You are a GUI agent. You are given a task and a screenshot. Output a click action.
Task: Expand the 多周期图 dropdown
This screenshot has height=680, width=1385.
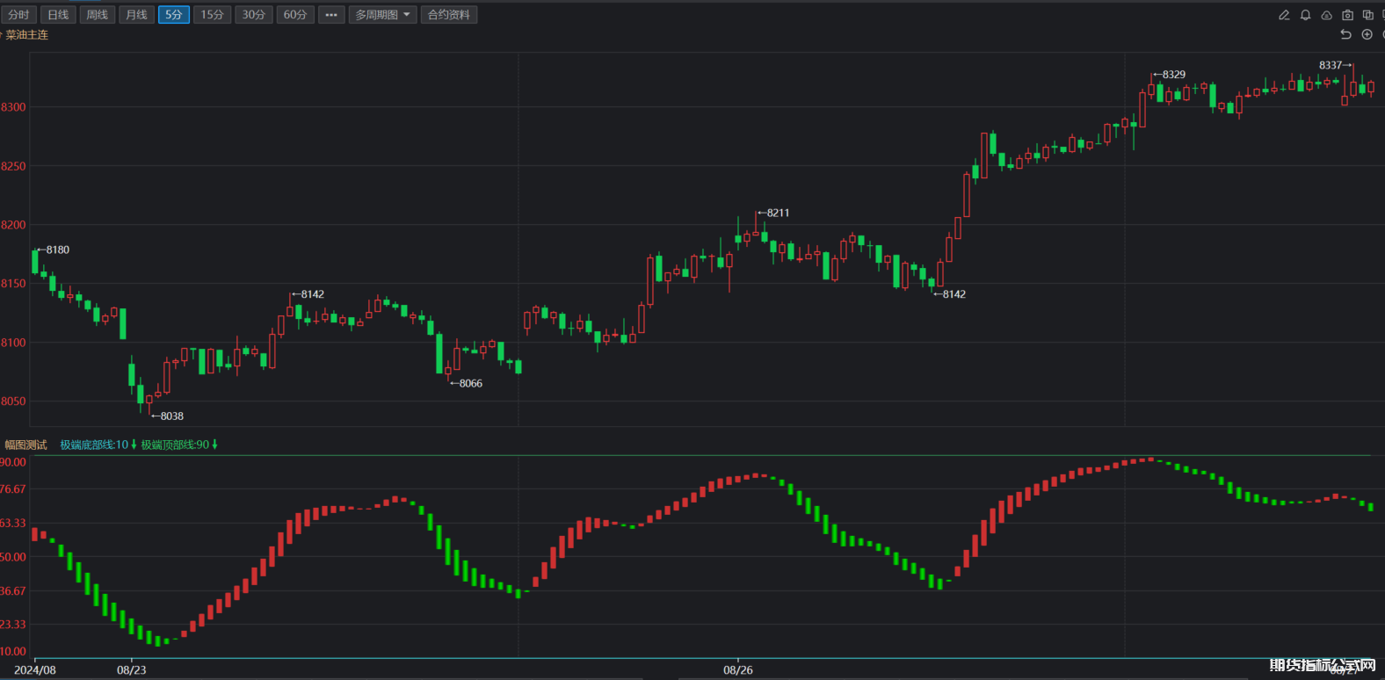click(x=382, y=15)
